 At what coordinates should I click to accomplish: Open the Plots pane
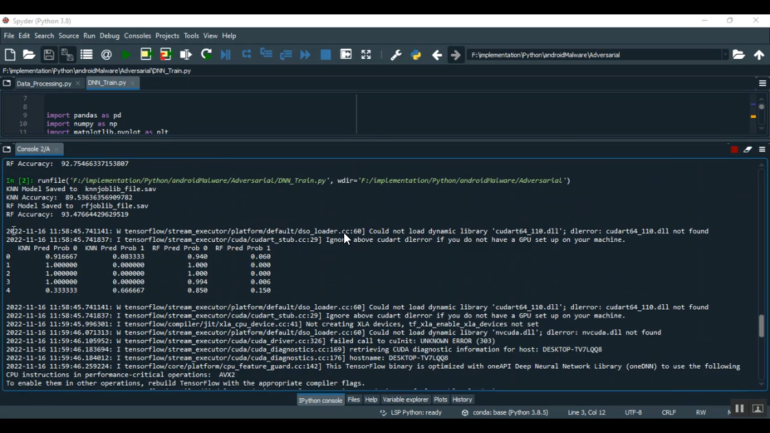pos(440,399)
